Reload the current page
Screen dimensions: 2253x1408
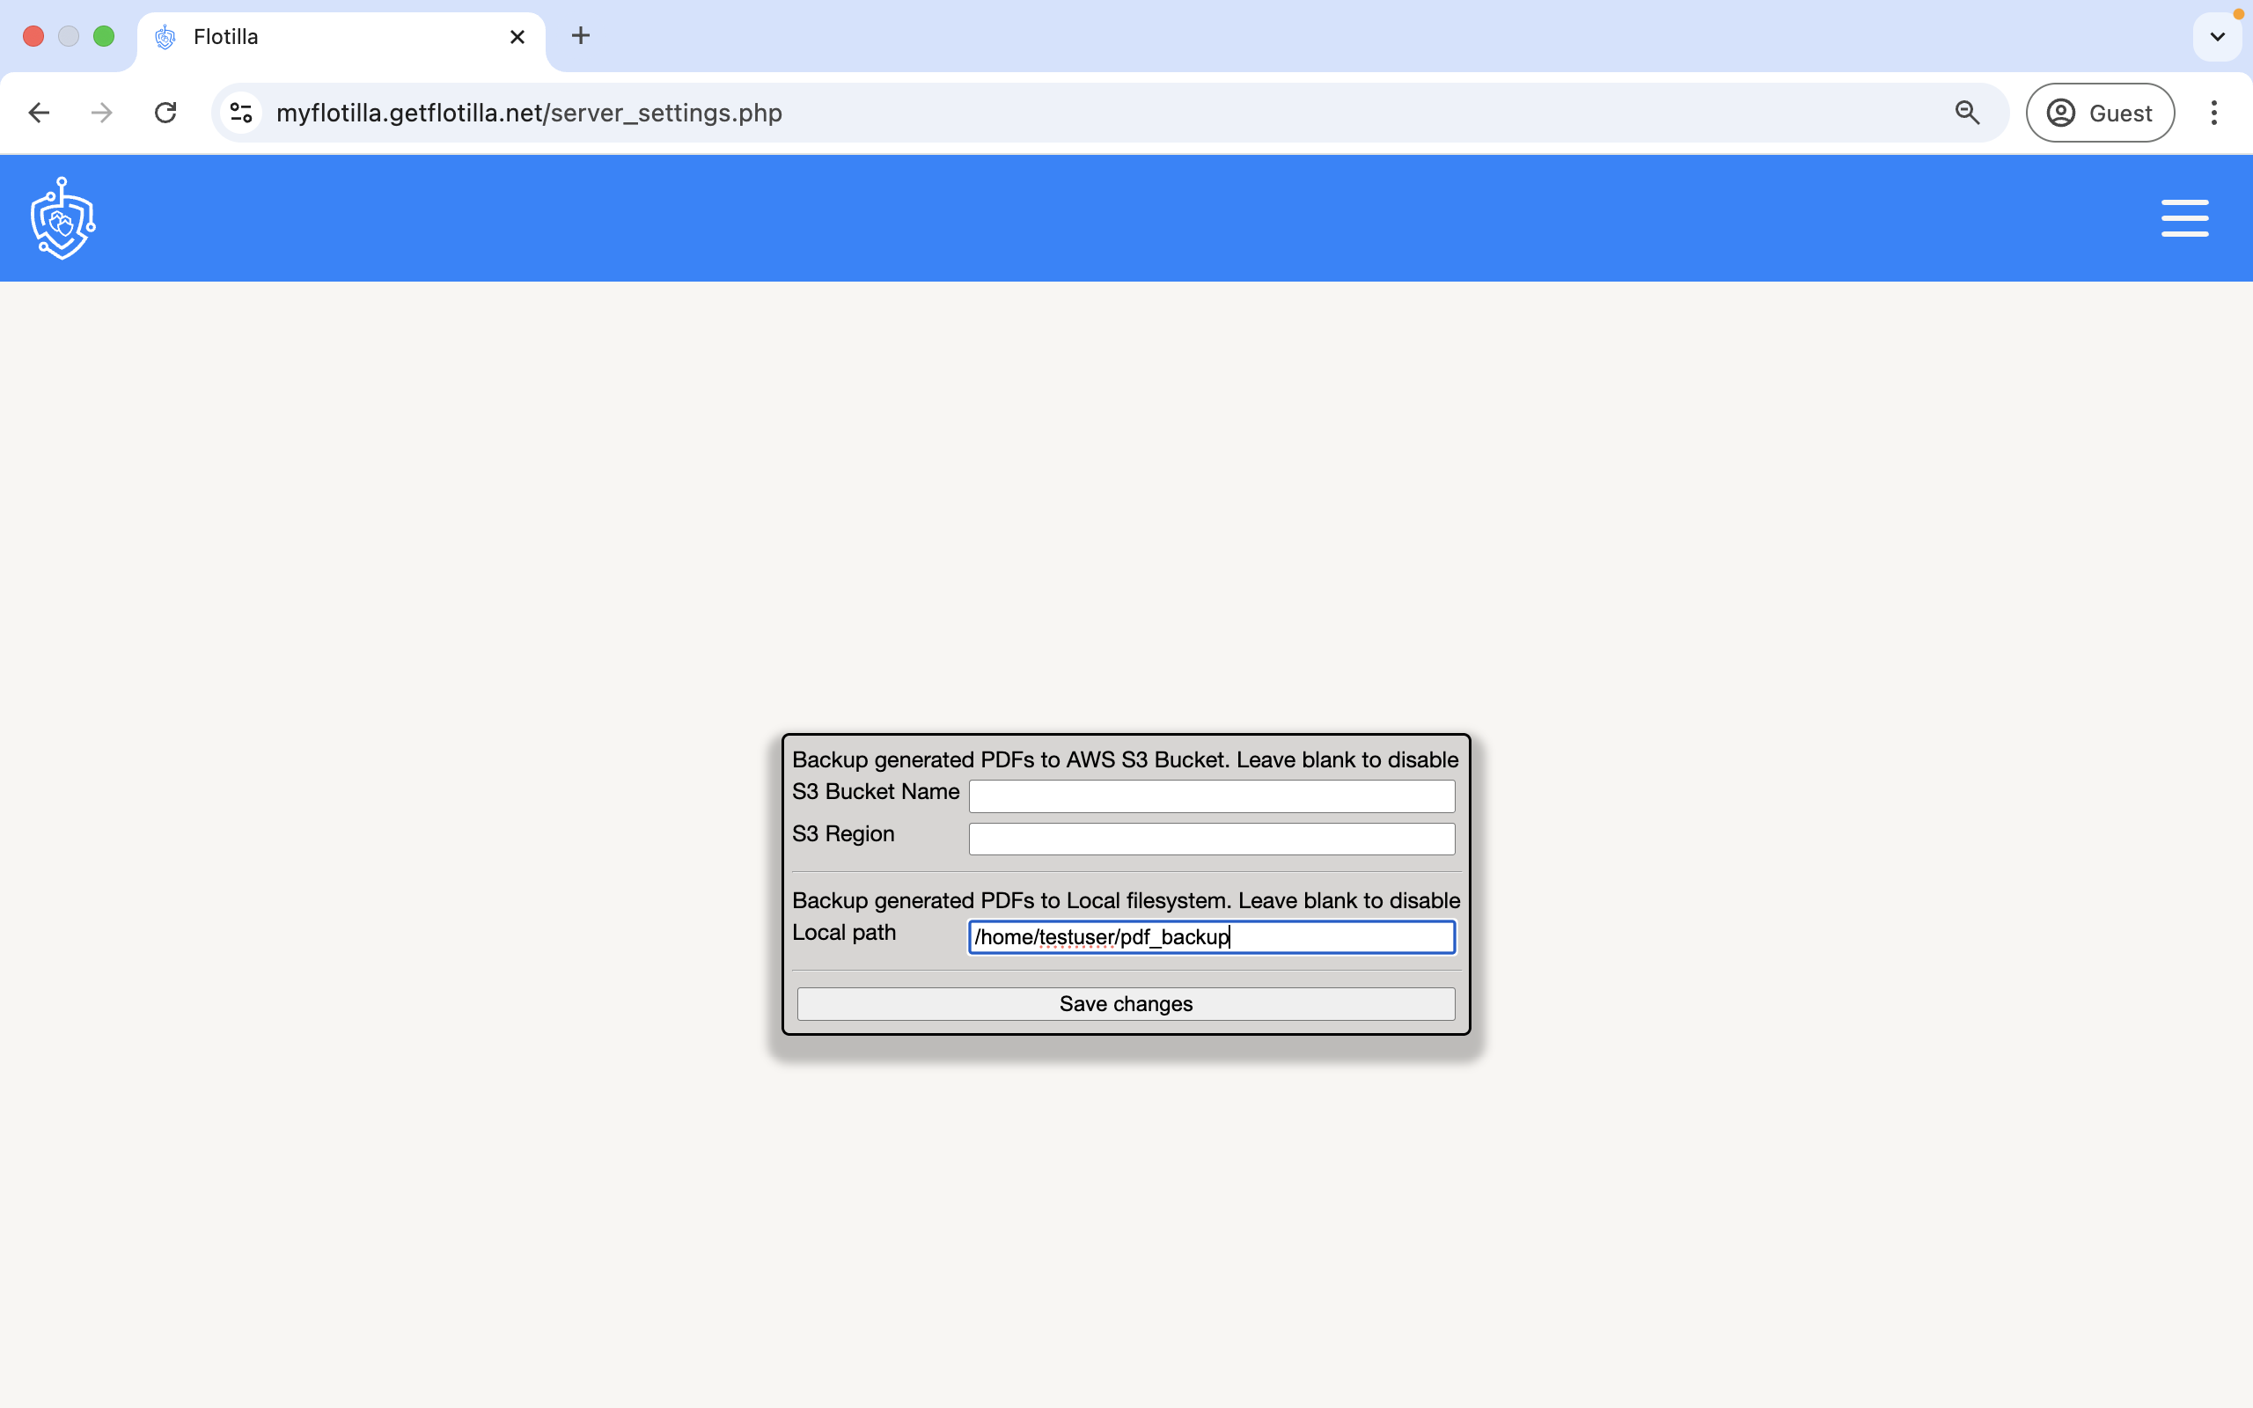point(165,113)
